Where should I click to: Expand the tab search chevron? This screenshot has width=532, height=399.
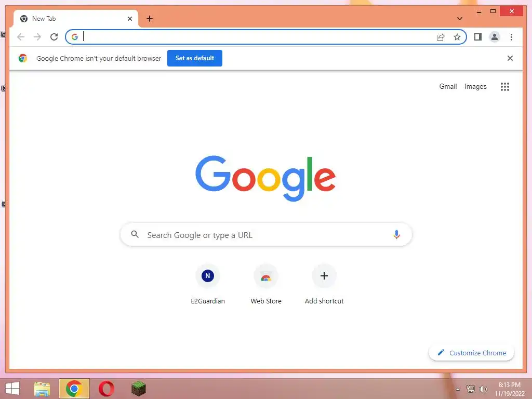[459, 19]
